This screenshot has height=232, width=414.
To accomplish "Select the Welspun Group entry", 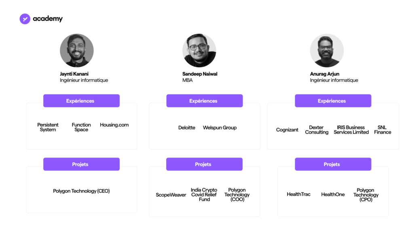I will (220, 128).
